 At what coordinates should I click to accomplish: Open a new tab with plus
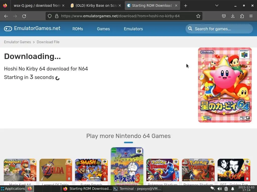coord(185,6)
